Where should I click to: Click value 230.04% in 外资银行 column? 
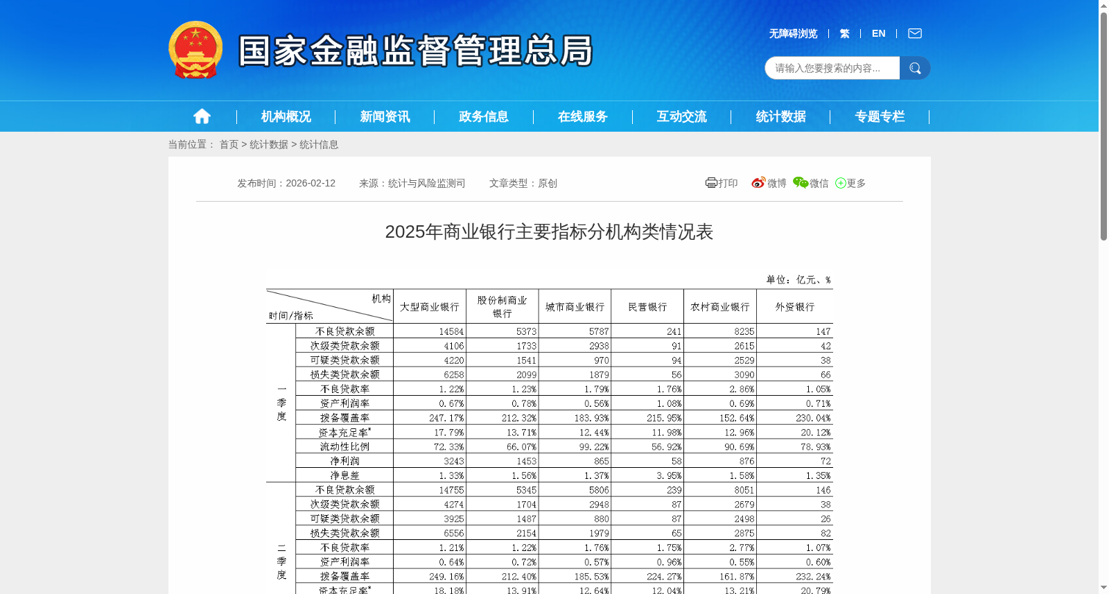coord(813,418)
